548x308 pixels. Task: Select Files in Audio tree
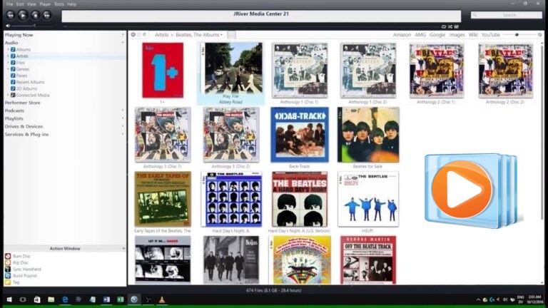click(x=20, y=63)
